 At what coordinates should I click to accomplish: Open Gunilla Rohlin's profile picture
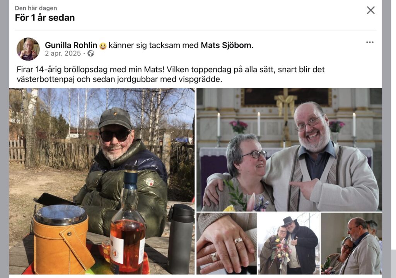coord(28,49)
